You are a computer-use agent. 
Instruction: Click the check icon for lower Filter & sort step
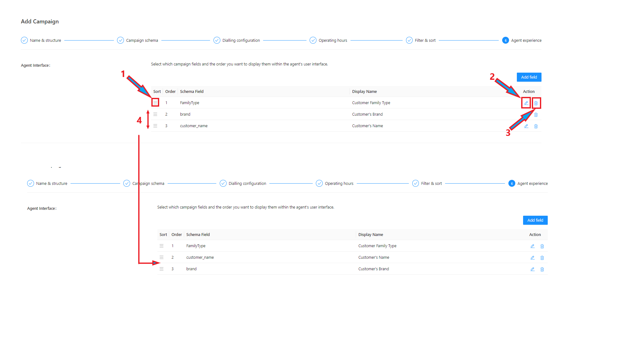(415, 183)
